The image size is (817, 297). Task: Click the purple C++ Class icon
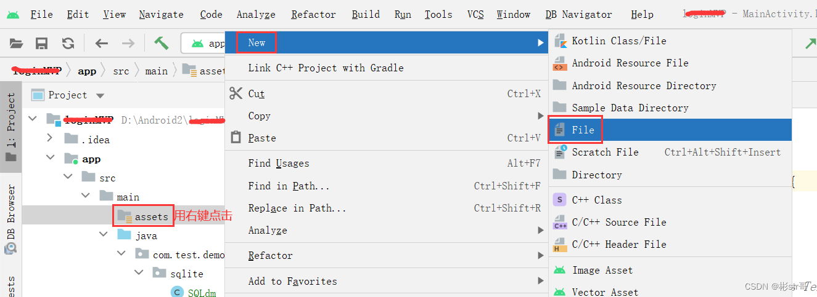560,200
